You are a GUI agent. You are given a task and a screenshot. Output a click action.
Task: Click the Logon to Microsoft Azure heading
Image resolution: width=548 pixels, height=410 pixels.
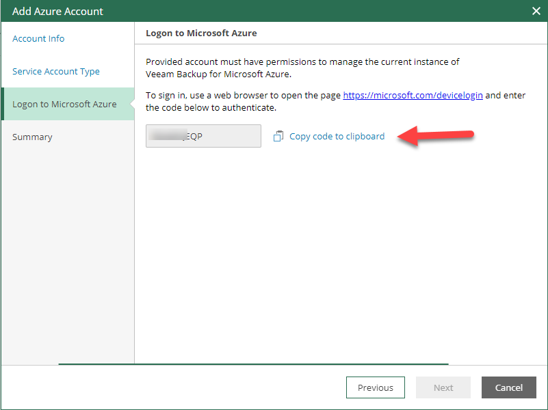201,33
